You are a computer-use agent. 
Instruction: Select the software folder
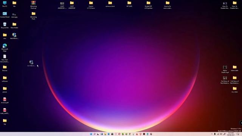pos(5,79)
